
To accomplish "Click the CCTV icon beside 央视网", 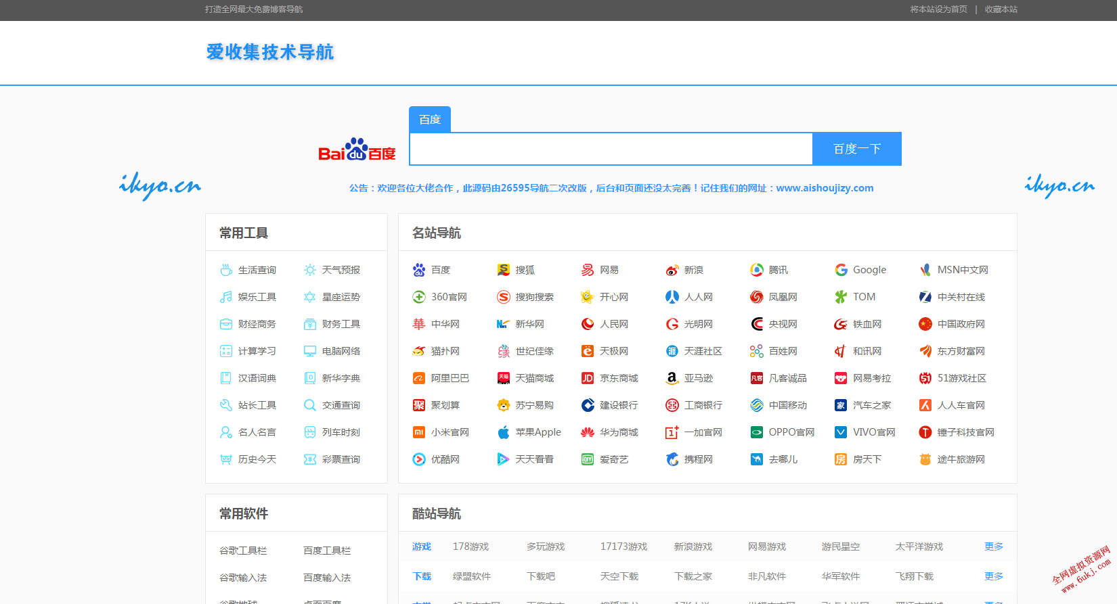I will tap(757, 324).
